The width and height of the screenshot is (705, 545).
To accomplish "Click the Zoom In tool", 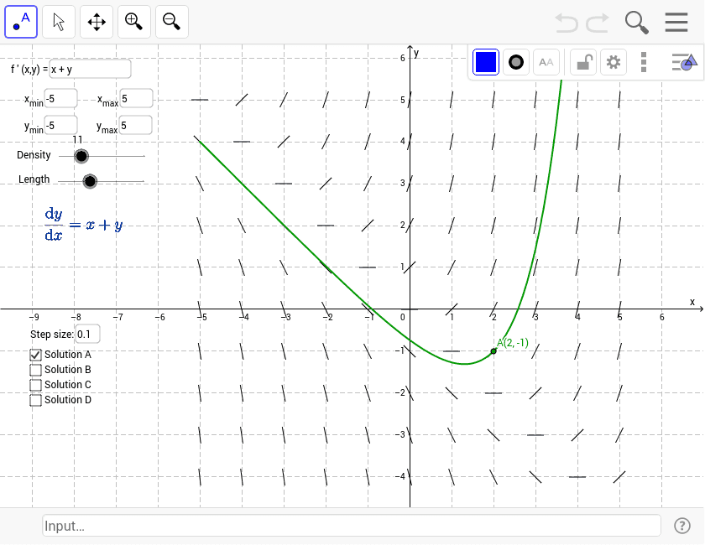I will (133, 22).
